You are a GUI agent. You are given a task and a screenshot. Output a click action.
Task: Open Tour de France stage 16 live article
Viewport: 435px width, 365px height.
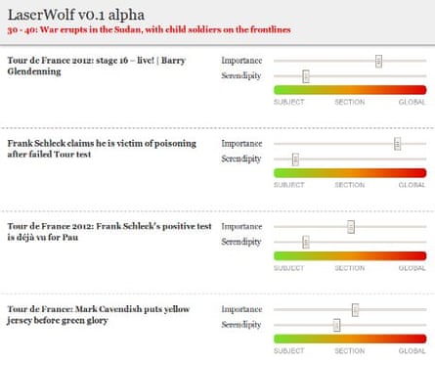97,66
